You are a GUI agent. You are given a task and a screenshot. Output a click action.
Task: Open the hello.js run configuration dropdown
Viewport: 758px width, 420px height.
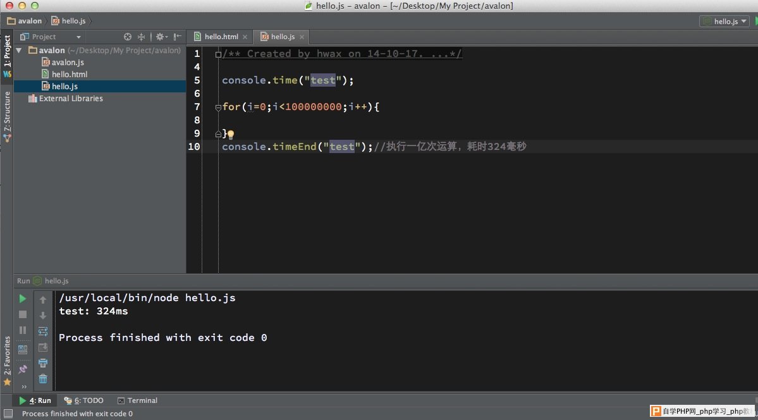tap(724, 22)
